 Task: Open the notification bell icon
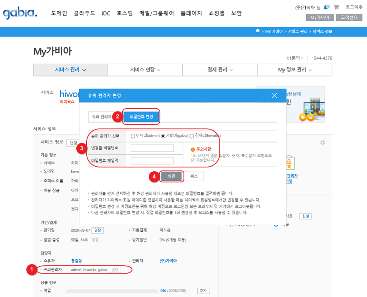coord(327,7)
